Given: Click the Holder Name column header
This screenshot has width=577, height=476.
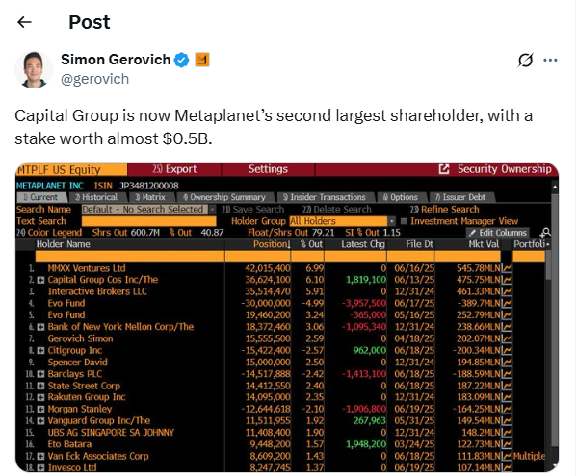Looking at the screenshot, I should (x=63, y=244).
